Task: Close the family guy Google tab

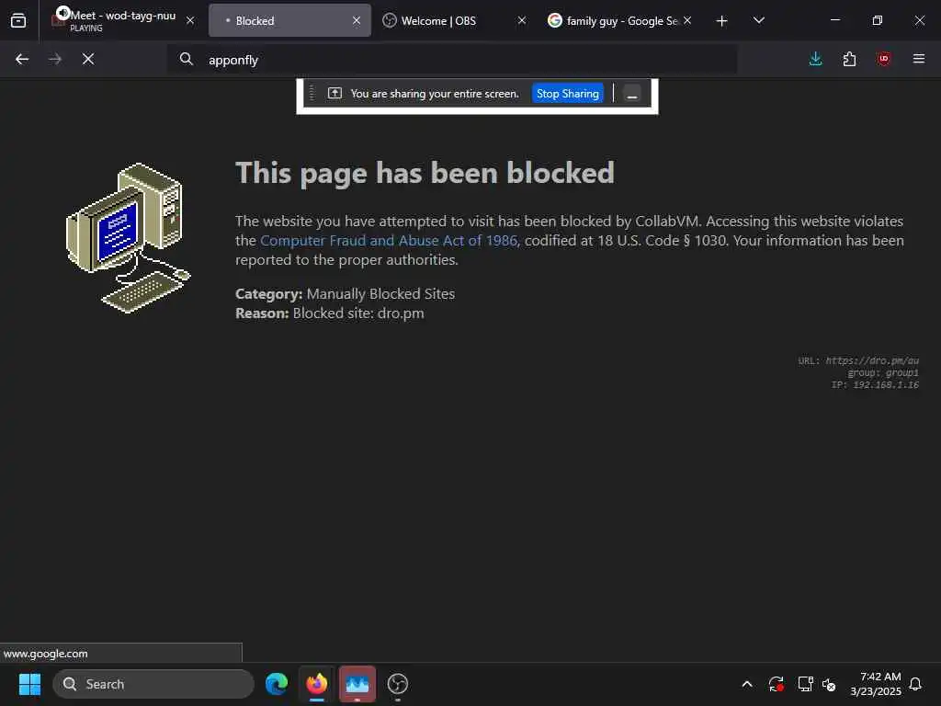Action: pyautogui.click(x=687, y=20)
